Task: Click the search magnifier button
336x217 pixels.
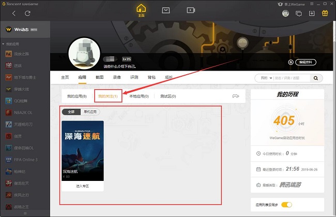Action: click(316, 78)
